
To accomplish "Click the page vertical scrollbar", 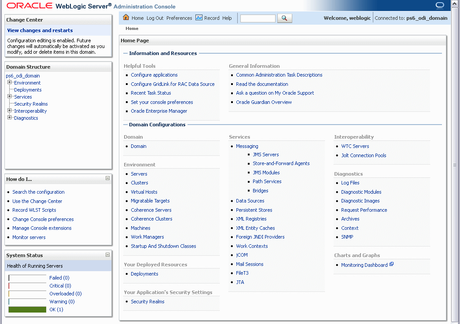I will coord(455,164).
